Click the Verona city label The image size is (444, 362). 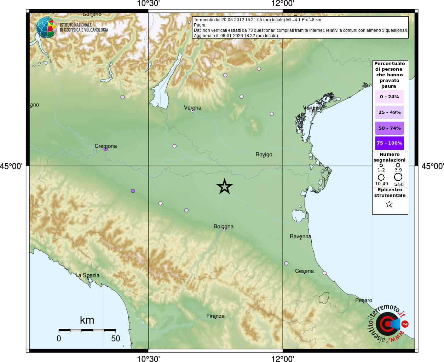[192, 108]
